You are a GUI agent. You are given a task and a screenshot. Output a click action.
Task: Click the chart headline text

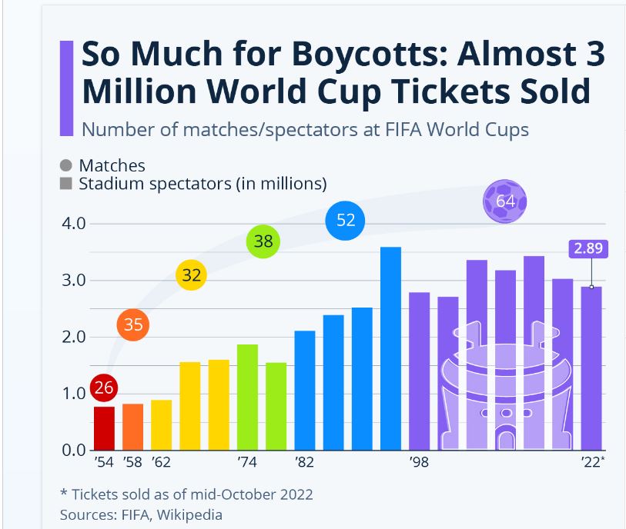343,73
